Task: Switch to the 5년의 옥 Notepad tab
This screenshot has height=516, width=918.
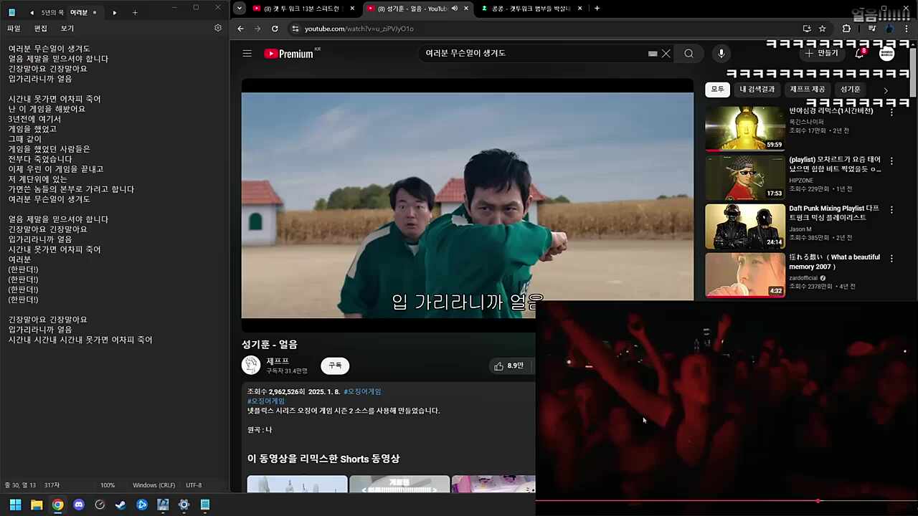Action: tap(52, 12)
